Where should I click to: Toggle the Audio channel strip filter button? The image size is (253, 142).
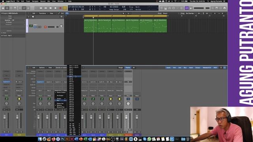[168, 67]
